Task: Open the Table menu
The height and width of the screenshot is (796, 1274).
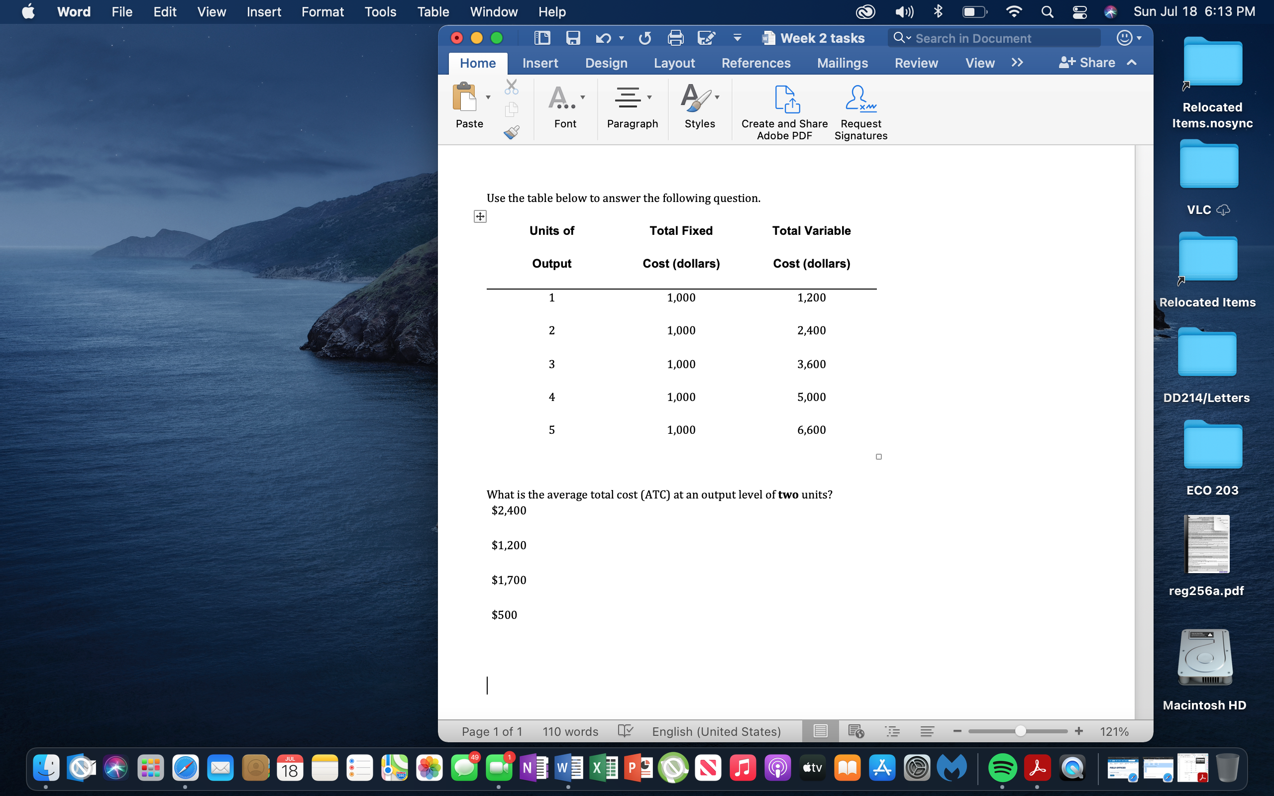Action: 433,11
